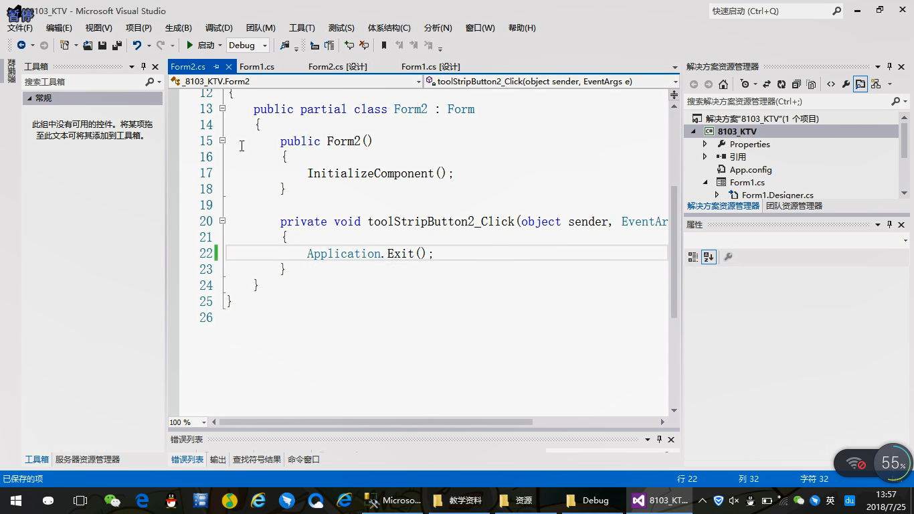Switch to the 命令窗口 tab
Viewport: 914px width, 514px height.
[304, 459]
